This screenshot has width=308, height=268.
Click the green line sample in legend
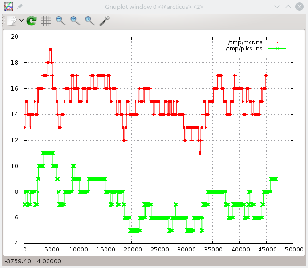277,48
